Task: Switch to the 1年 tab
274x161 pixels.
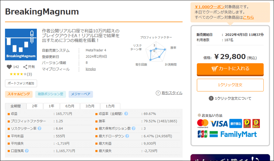Action: coord(51,106)
